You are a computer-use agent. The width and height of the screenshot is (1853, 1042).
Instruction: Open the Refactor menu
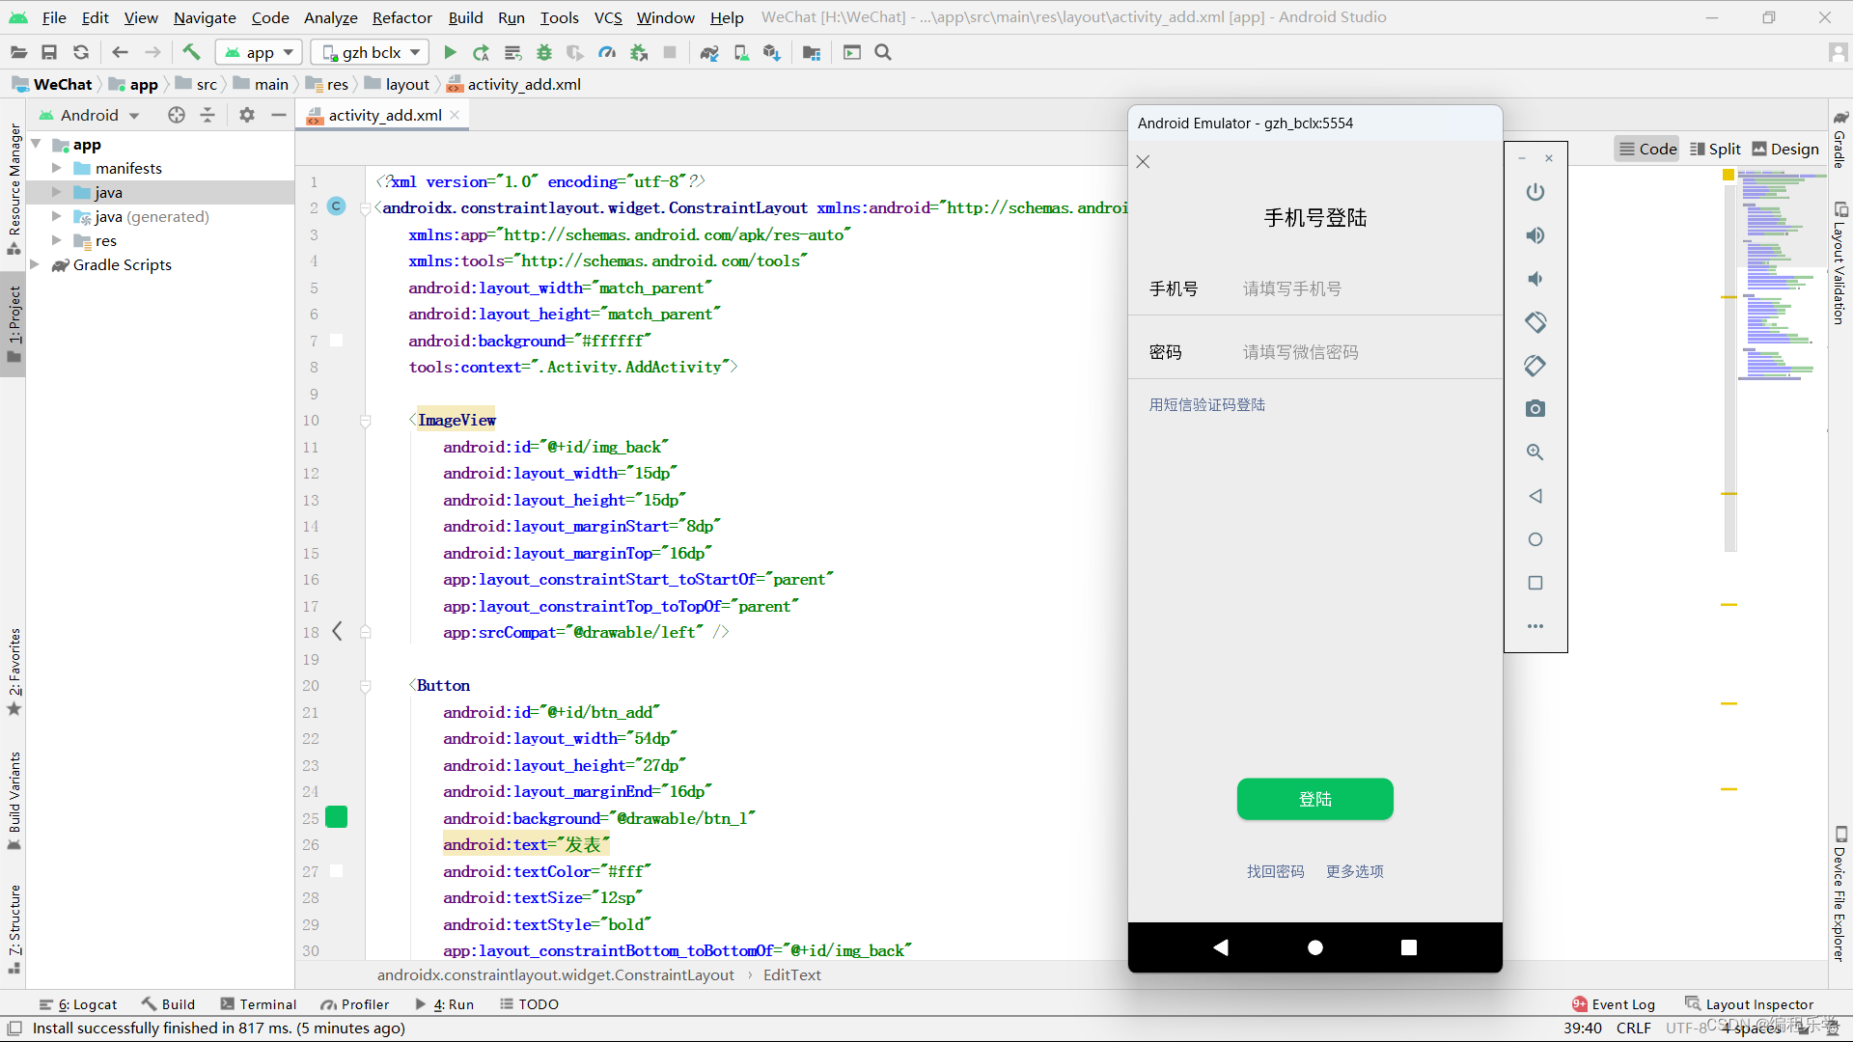401,17
